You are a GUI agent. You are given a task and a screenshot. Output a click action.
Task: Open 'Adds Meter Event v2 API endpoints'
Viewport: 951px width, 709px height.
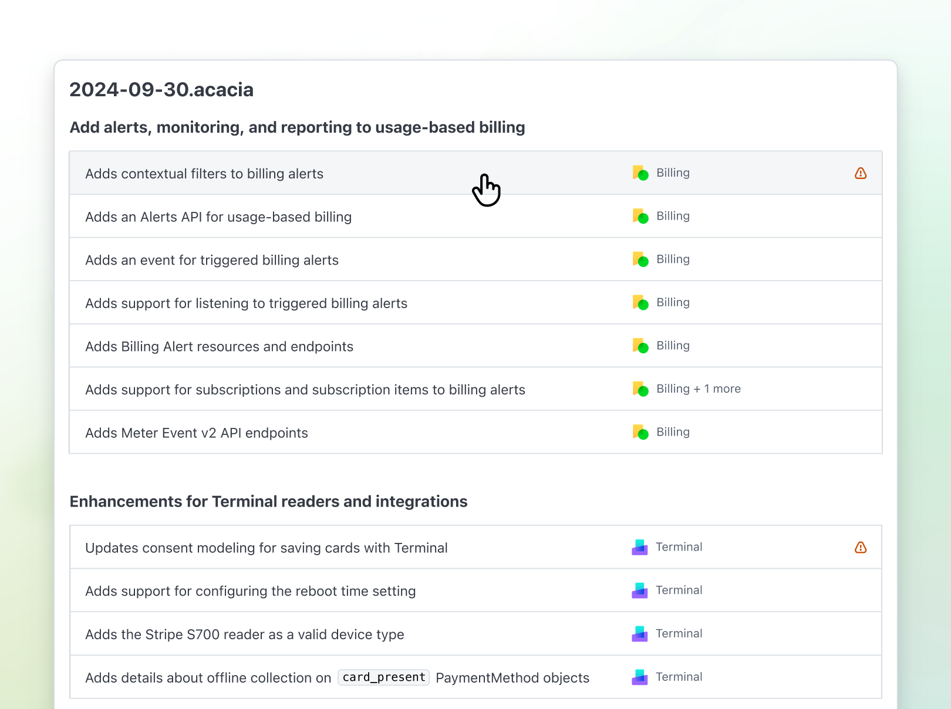[x=197, y=433]
